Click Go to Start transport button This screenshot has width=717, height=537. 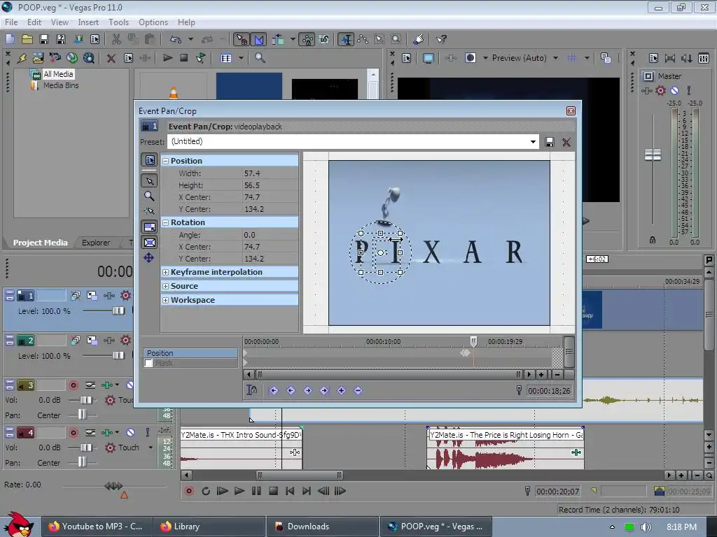(290, 492)
